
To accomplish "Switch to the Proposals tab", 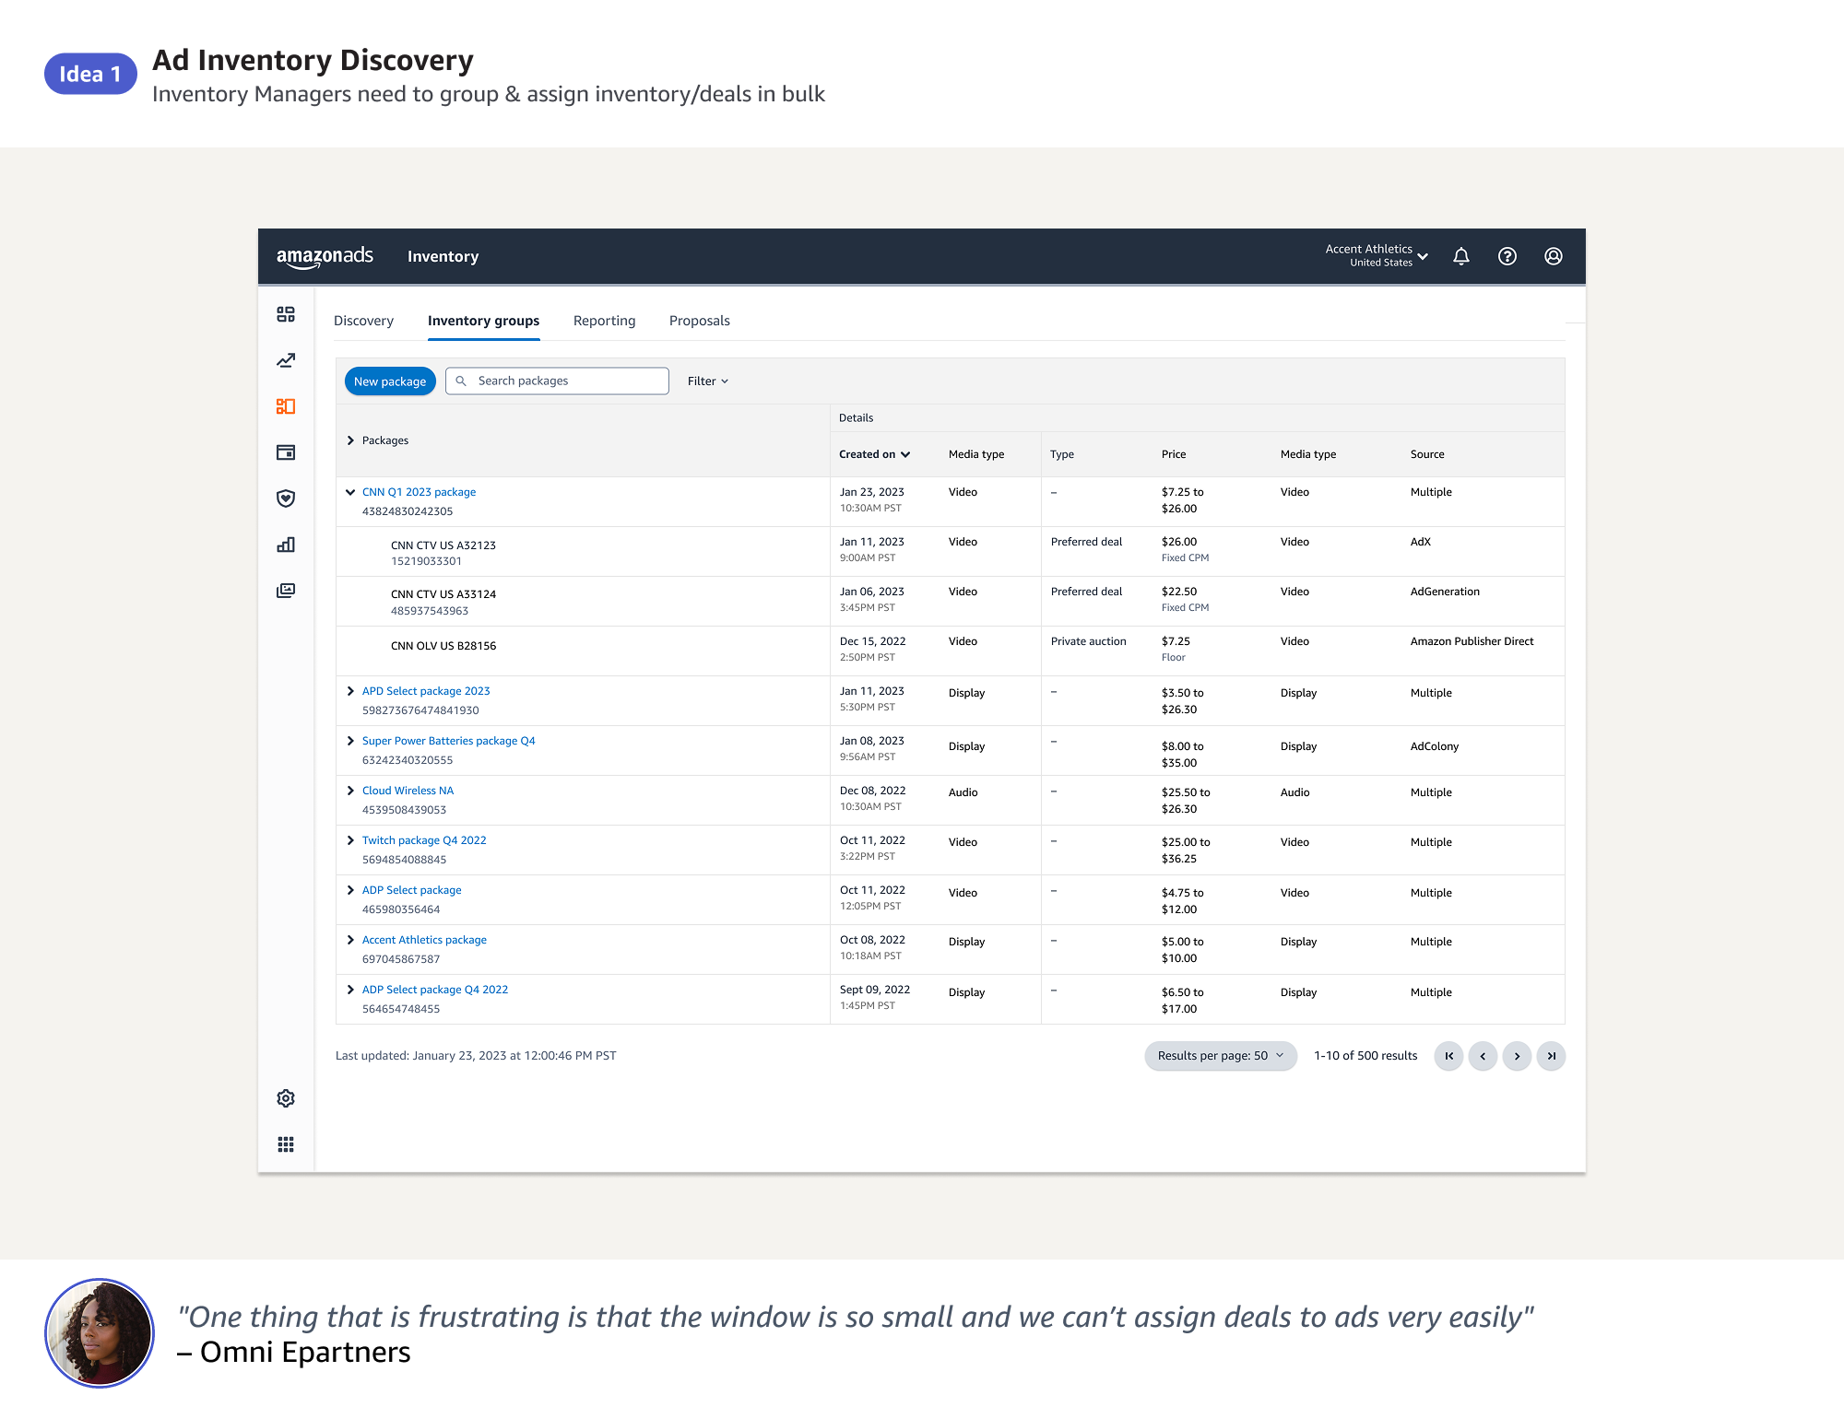I will click(x=699, y=321).
